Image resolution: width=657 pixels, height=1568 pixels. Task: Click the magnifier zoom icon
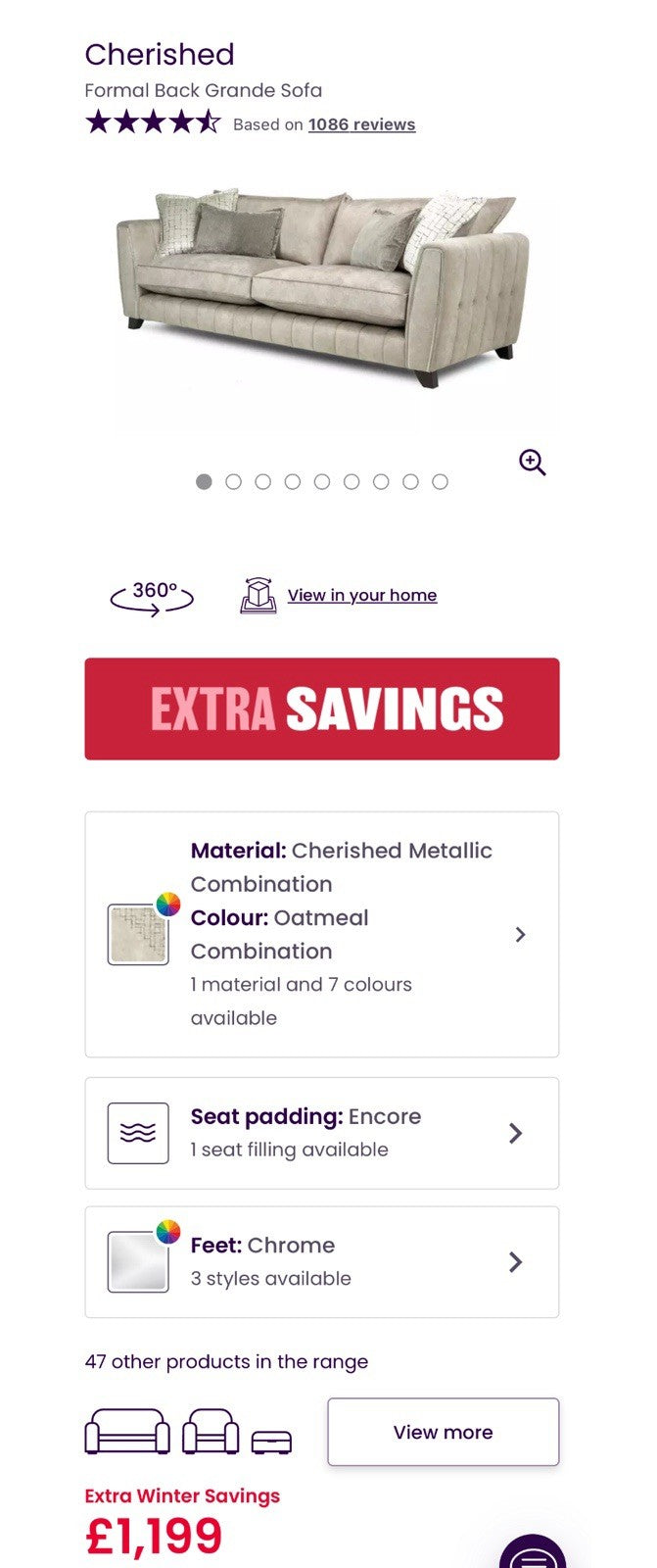coord(532,463)
